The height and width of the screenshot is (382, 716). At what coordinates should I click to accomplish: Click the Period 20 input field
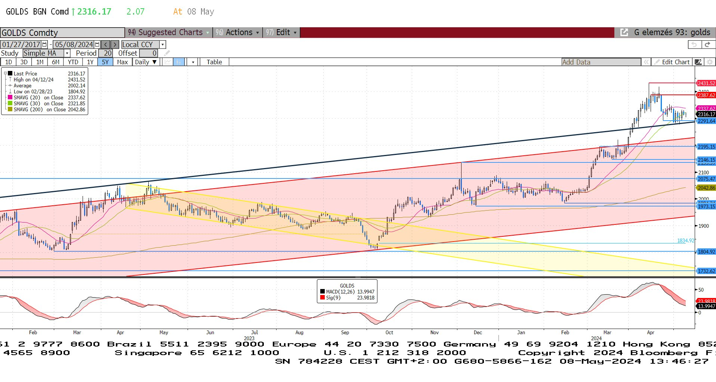pyautogui.click(x=106, y=53)
